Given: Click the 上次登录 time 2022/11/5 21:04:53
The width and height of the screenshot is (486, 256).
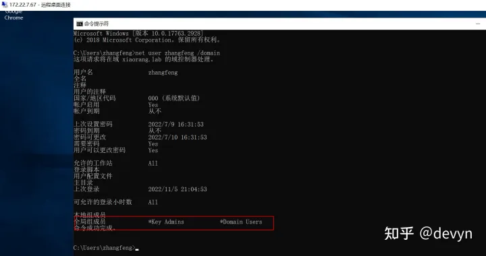Looking at the screenshot, I should click(x=178, y=189).
